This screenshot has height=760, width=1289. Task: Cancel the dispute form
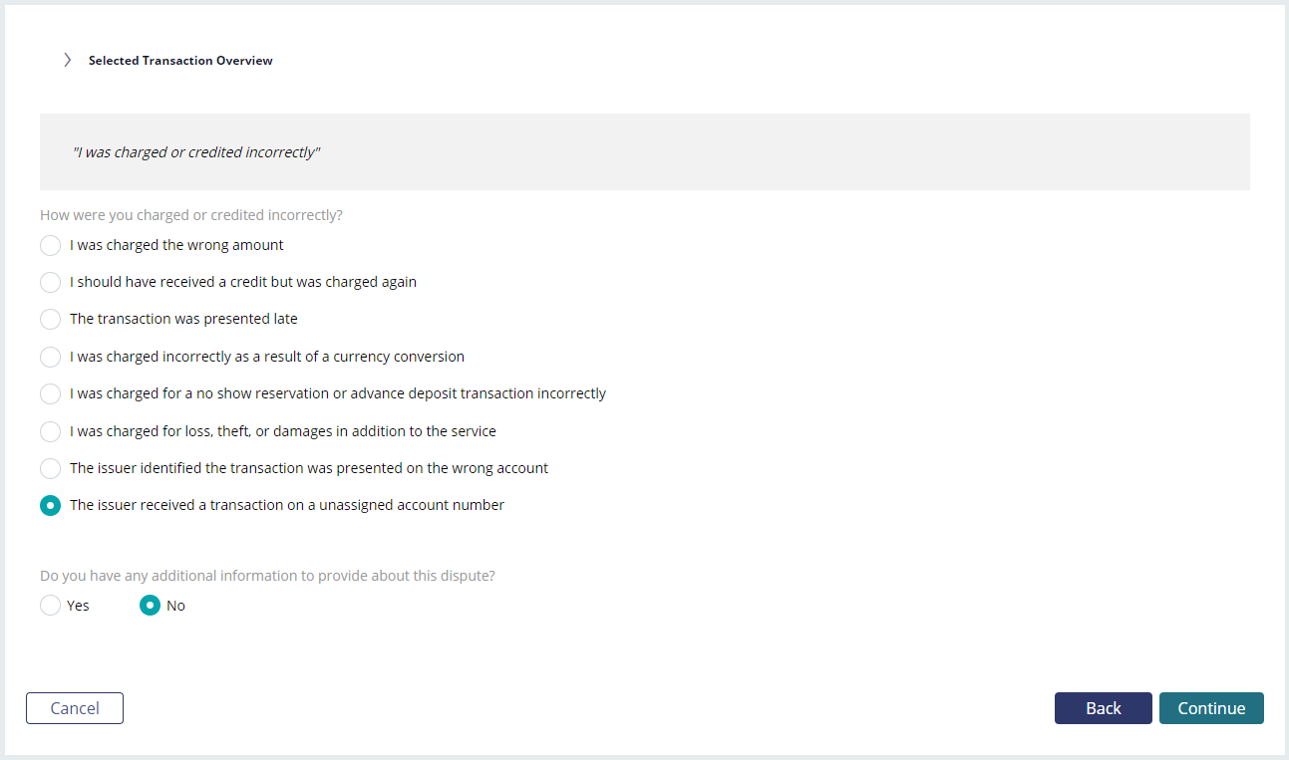pyautogui.click(x=75, y=708)
